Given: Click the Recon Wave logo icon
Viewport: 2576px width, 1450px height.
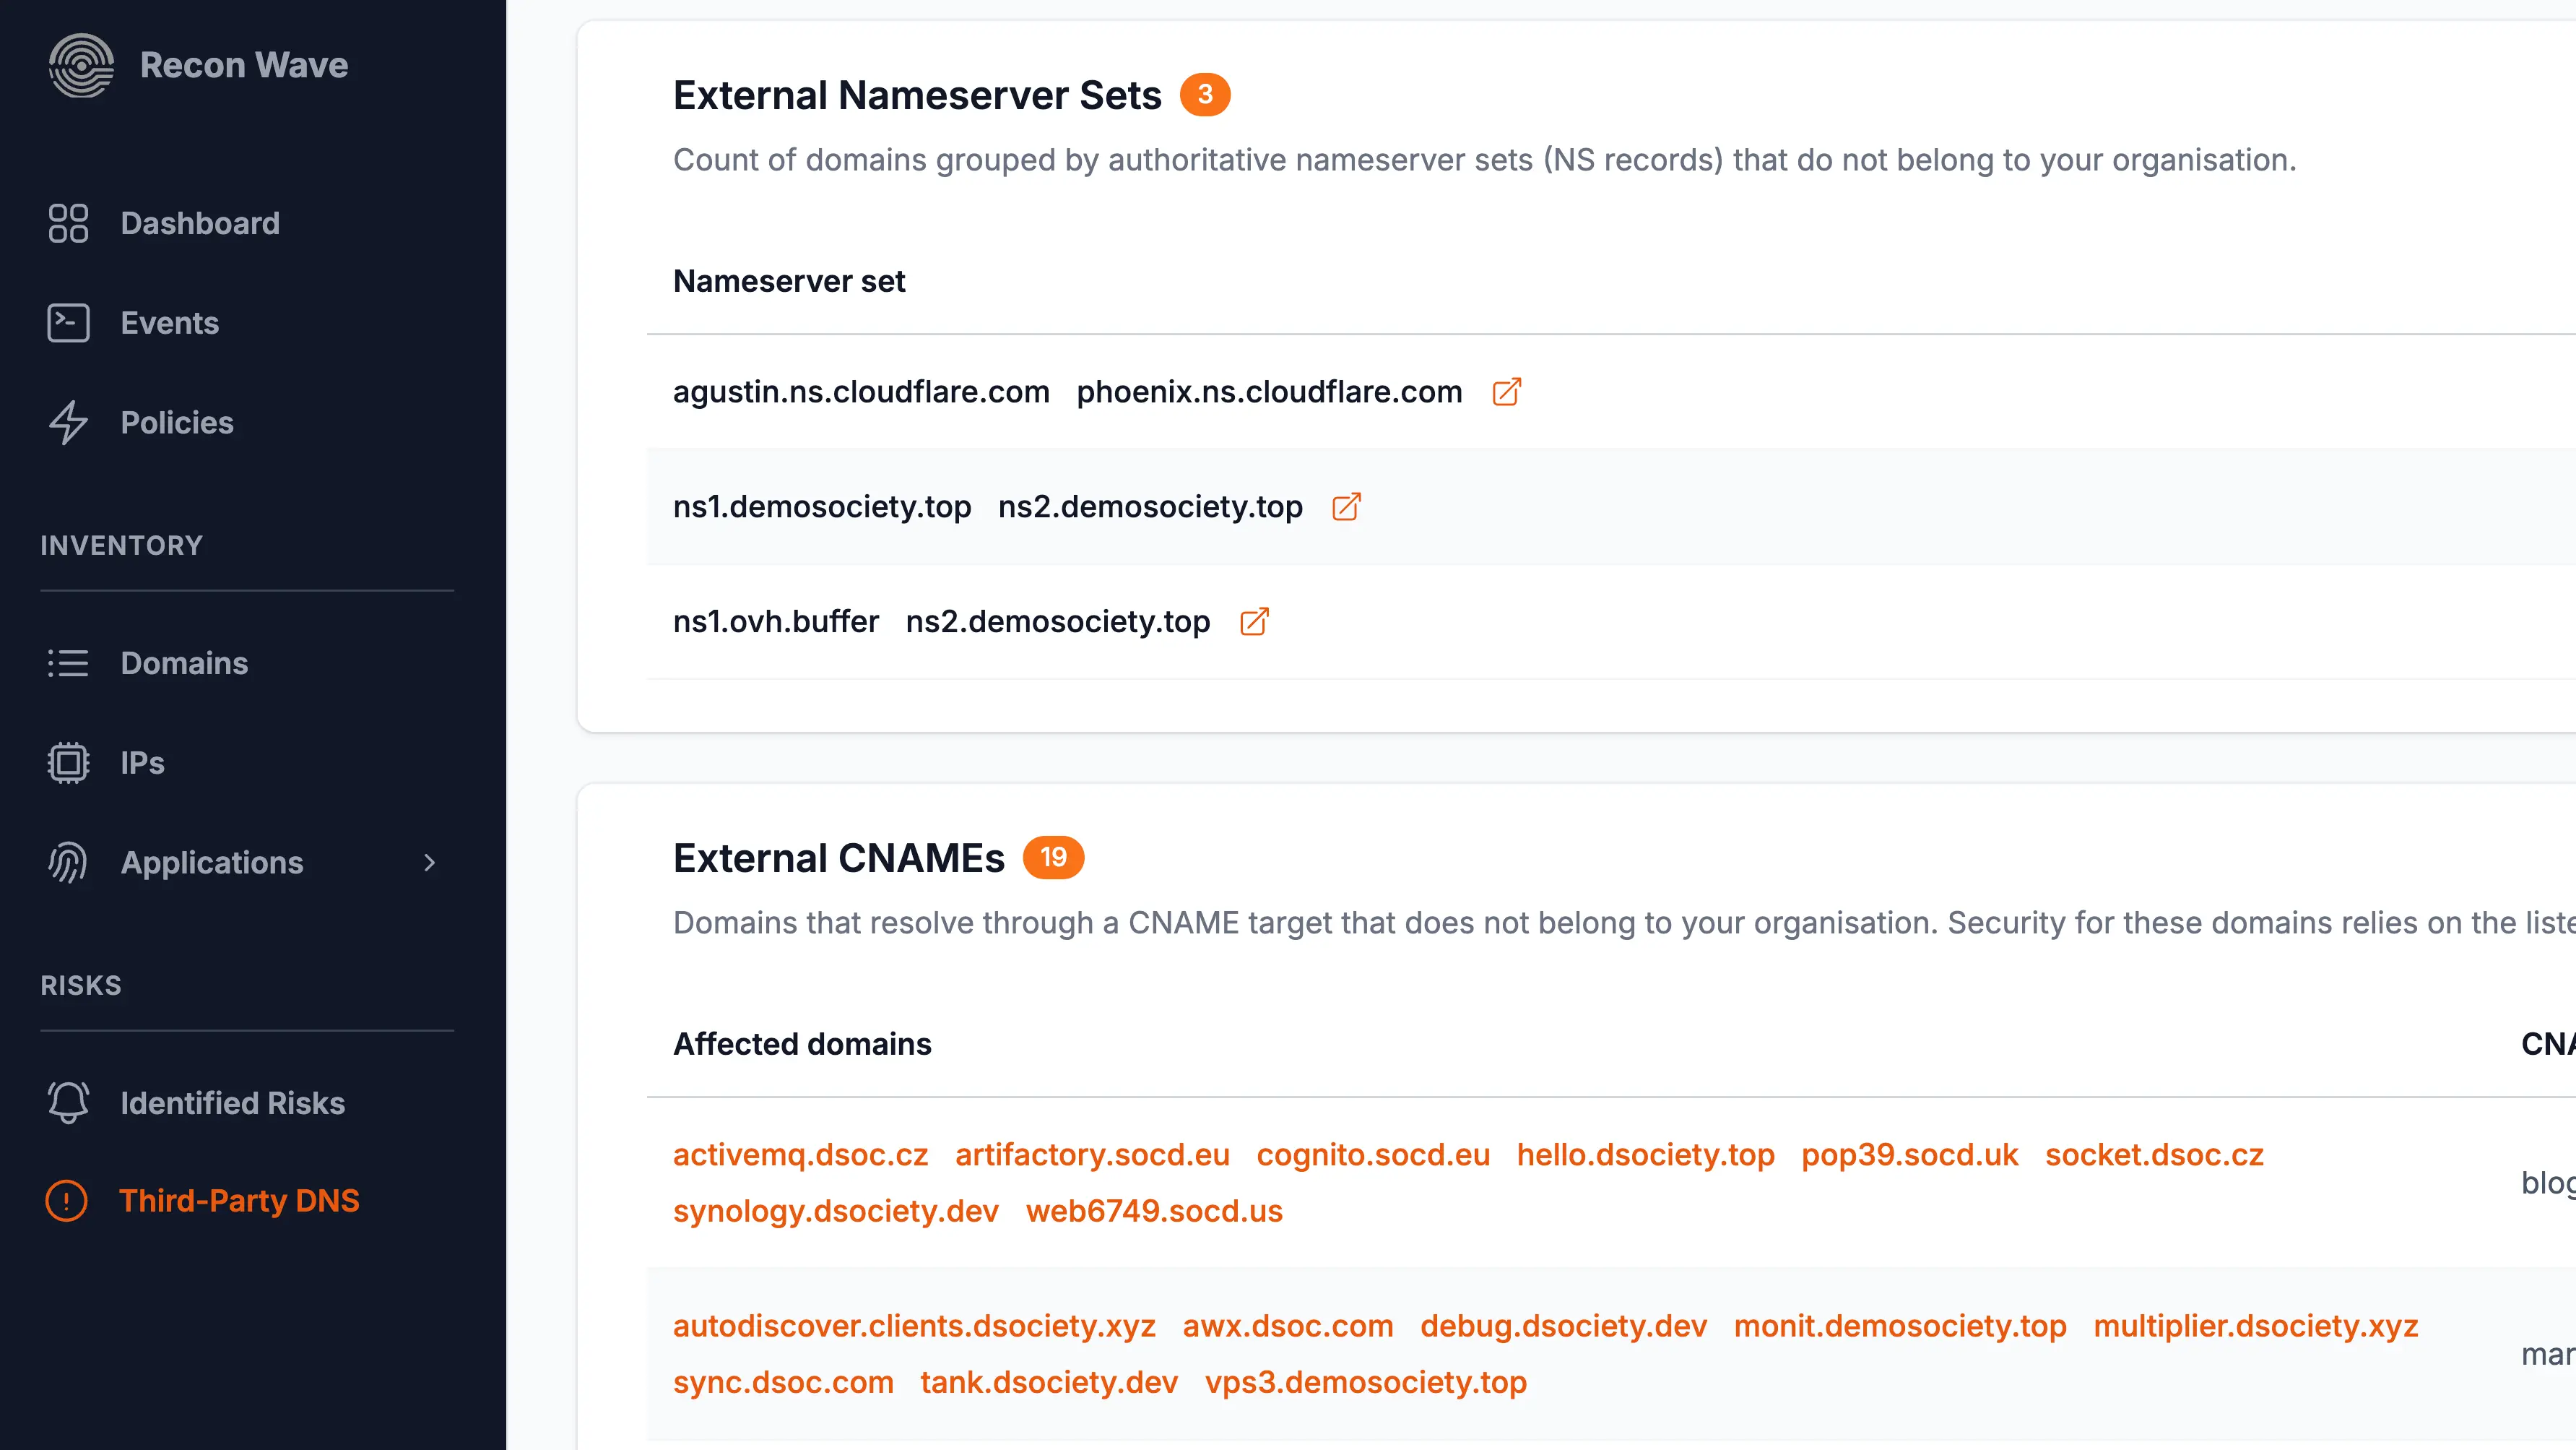Looking at the screenshot, I should [x=81, y=65].
